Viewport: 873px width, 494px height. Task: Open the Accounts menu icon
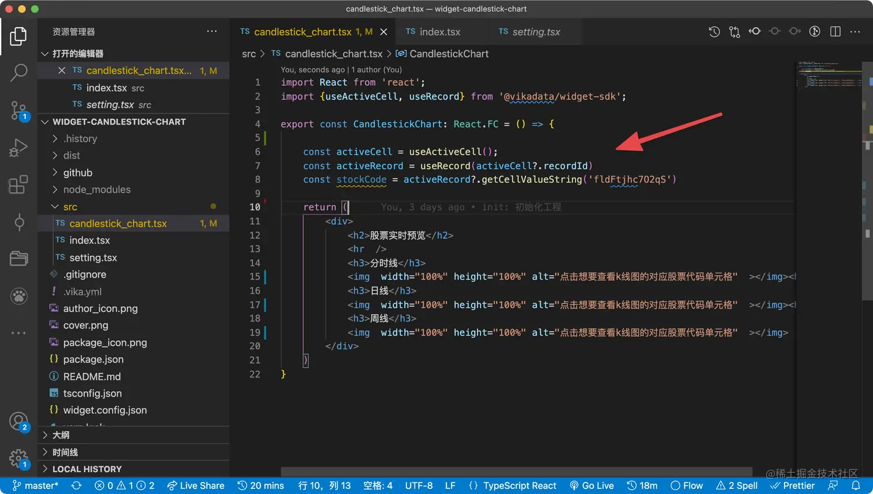tap(18, 422)
